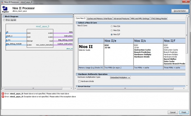
Task: Click the parameters panel scroll right arrow
Action: pyautogui.click(x=184, y=88)
